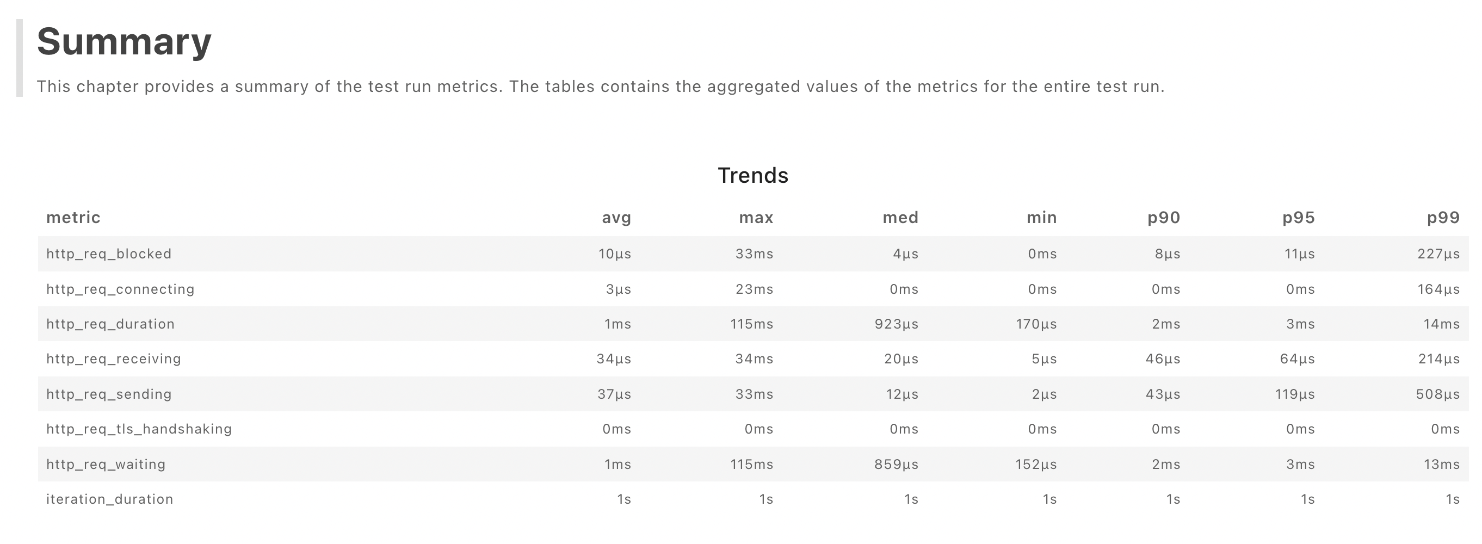The height and width of the screenshot is (544, 1482).
Task: Click the p90 column header
Action: (1164, 218)
